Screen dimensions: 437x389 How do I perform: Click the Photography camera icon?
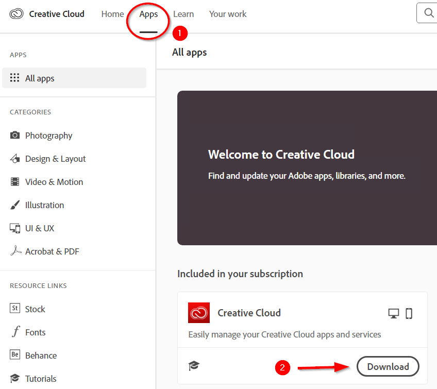tap(15, 136)
